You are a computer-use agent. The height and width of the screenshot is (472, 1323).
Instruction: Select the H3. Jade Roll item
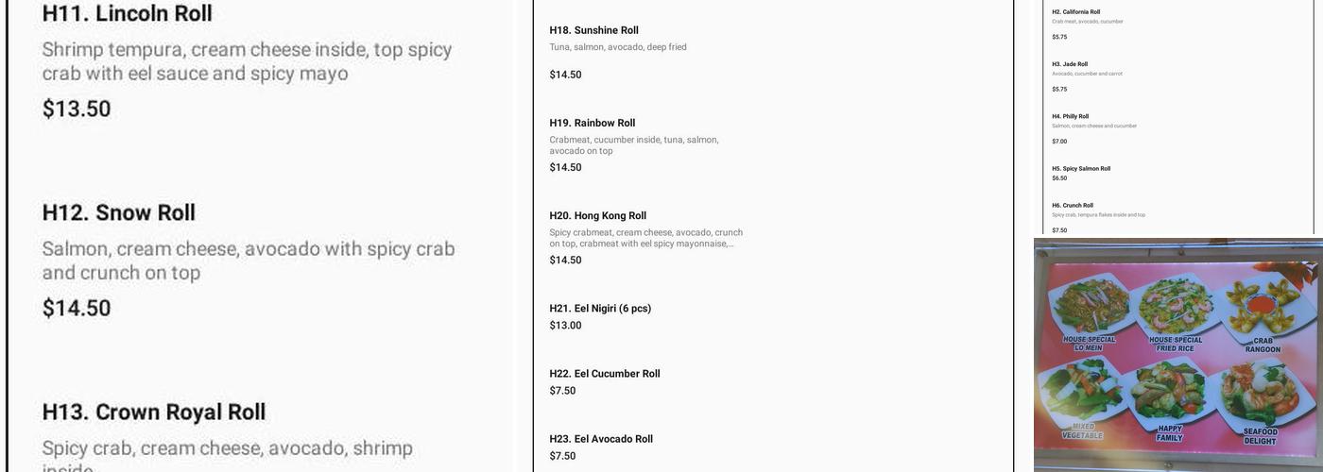click(x=1070, y=64)
